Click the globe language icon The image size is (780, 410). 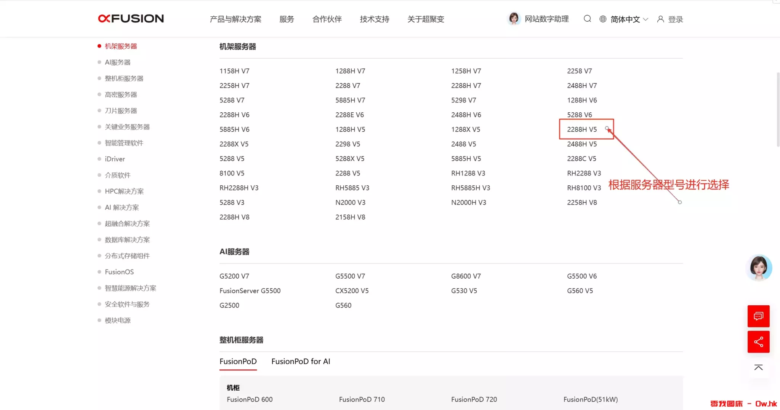pyautogui.click(x=603, y=19)
